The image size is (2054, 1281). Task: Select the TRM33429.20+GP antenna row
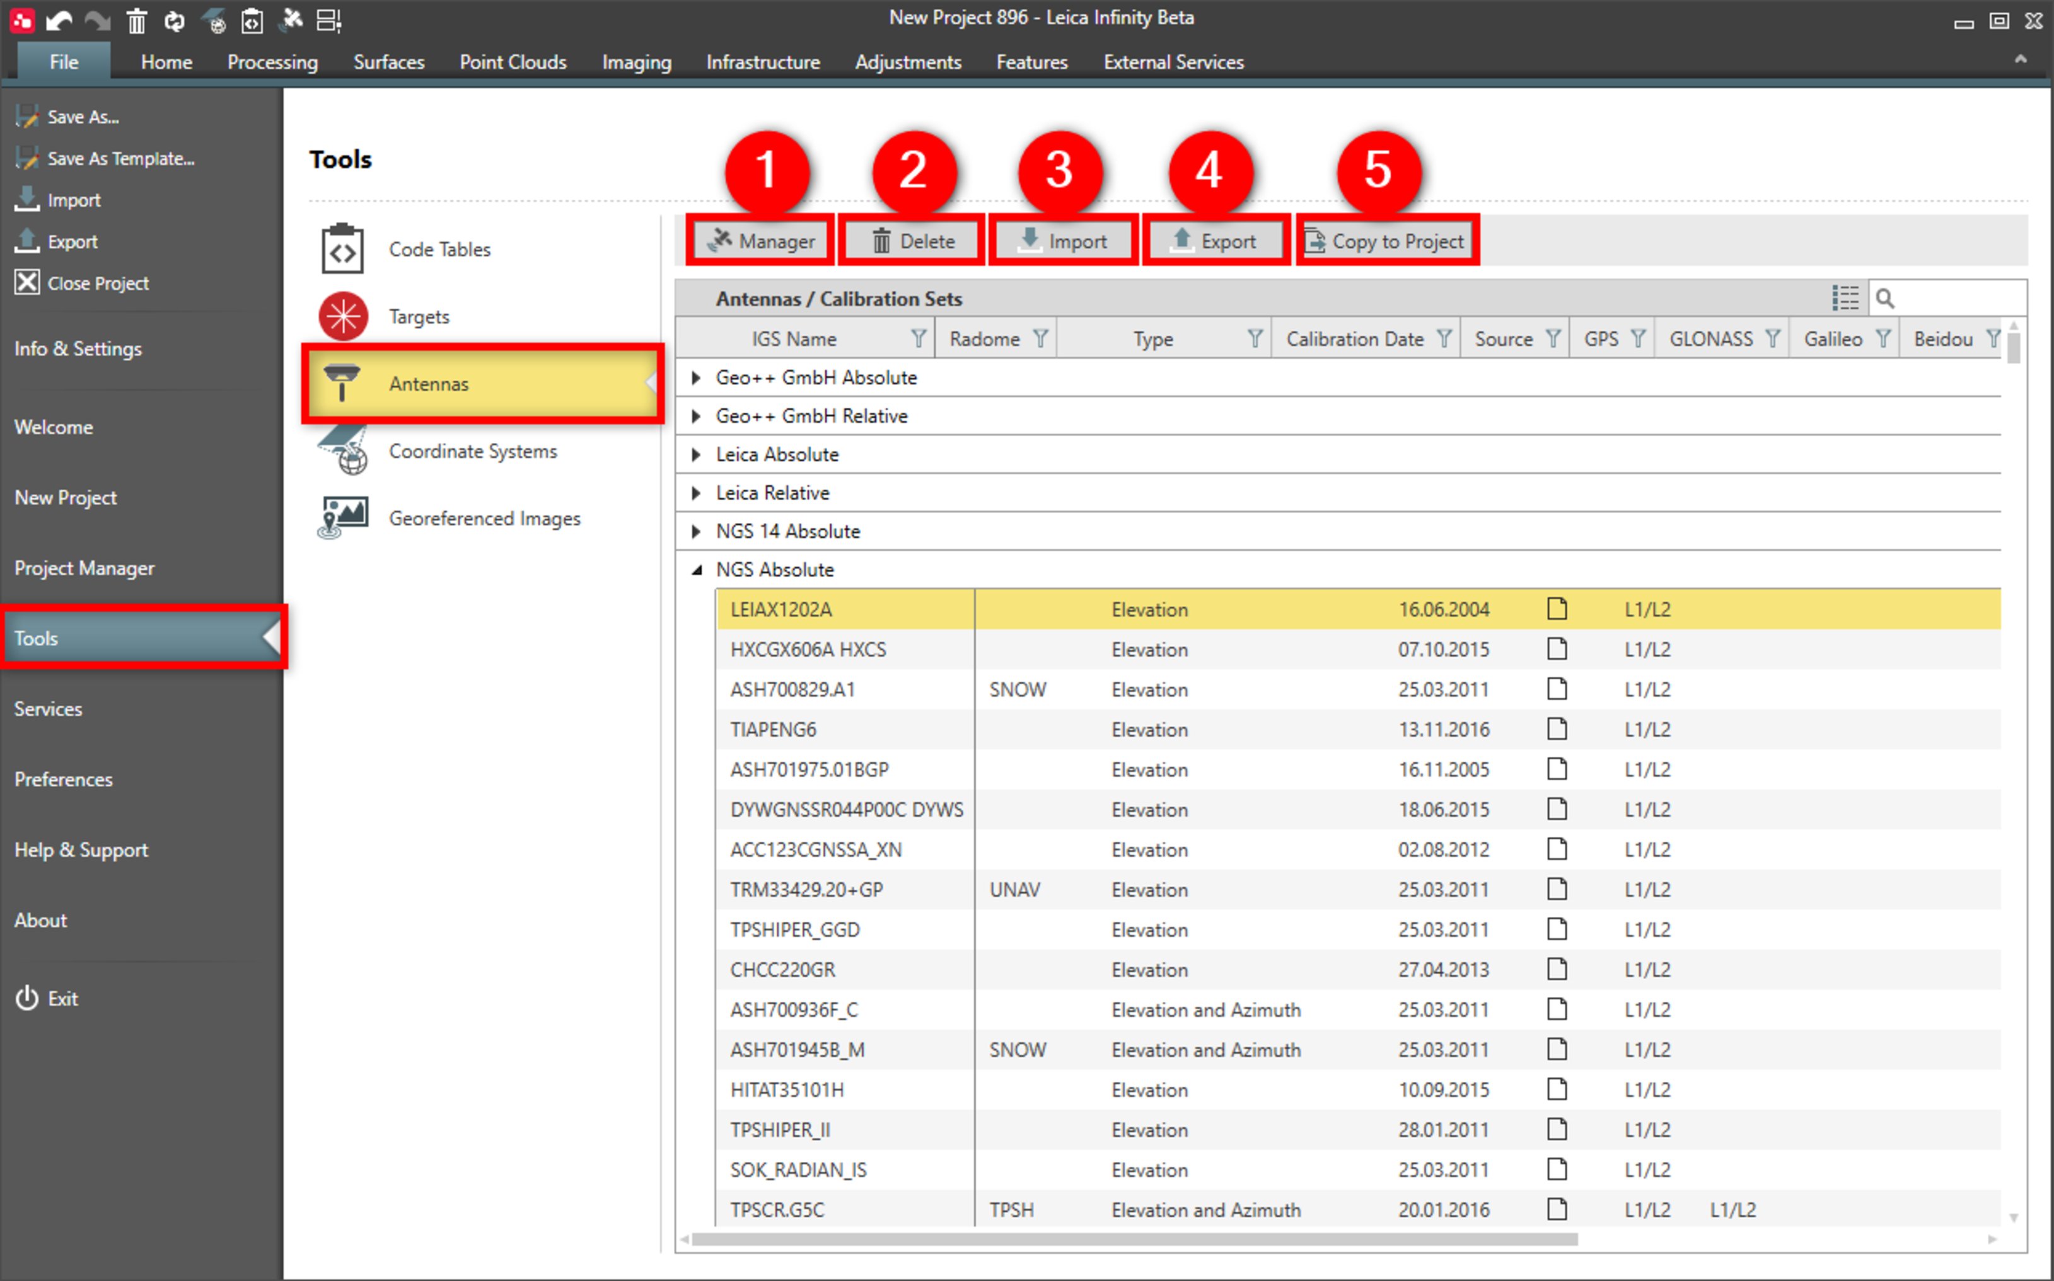pyautogui.click(x=1359, y=888)
